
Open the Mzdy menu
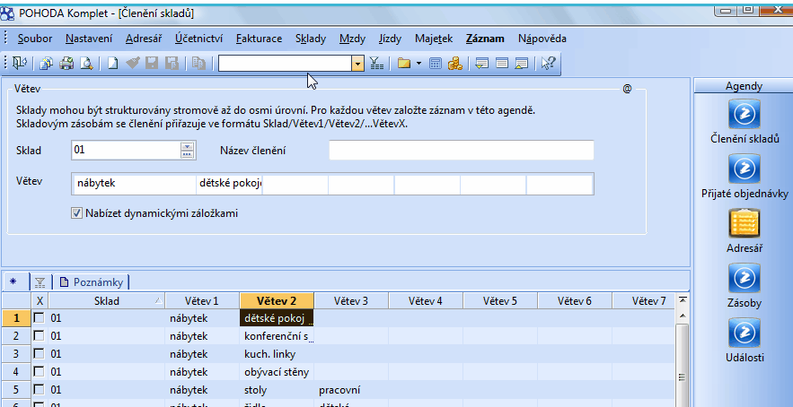coord(352,39)
